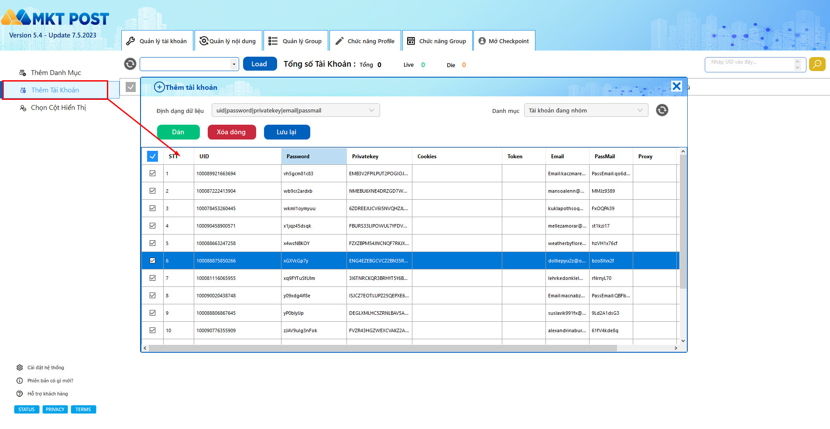This screenshot has width=830, height=429.
Task: Click the Email column header
Action: pyautogui.click(x=567, y=156)
